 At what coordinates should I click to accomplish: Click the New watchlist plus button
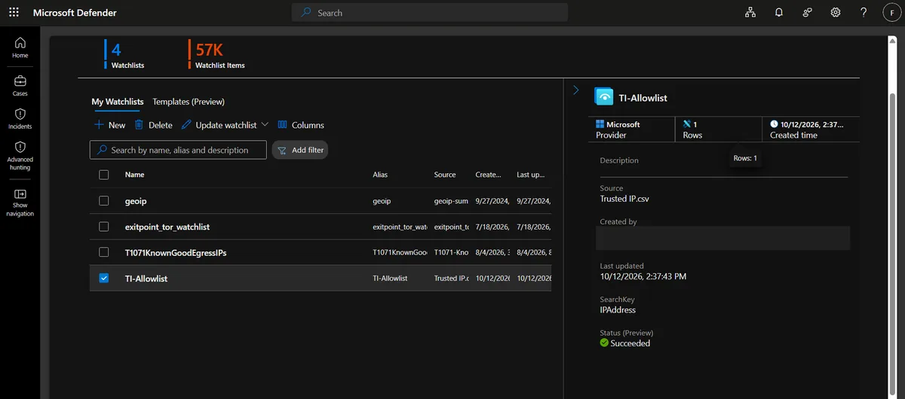point(109,125)
